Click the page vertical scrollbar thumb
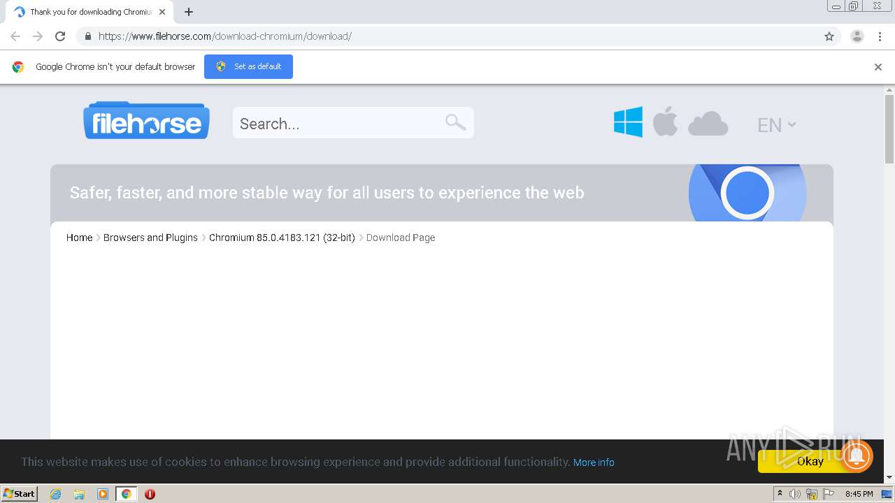The width and height of the screenshot is (895, 503). 889,129
